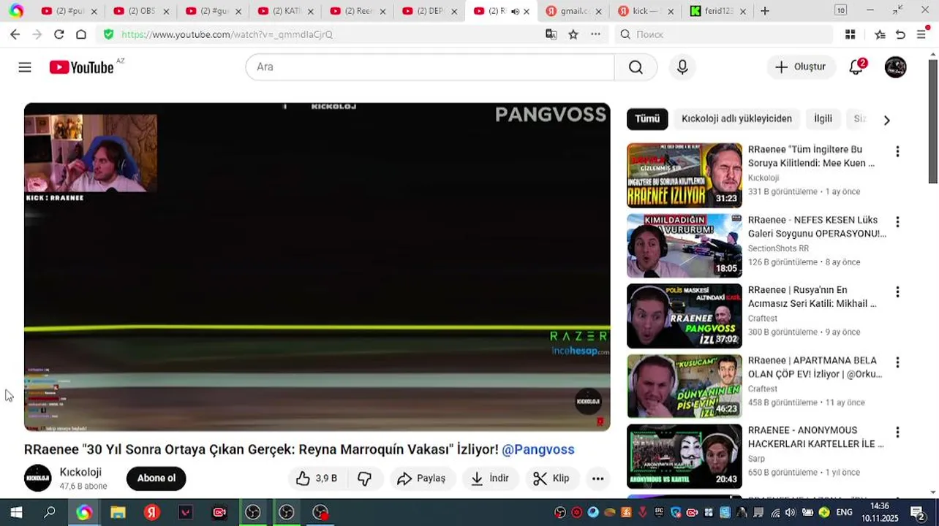This screenshot has width=939, height=526.
Task: Click the browser Поиск search field
Action: tap(723, 34)
